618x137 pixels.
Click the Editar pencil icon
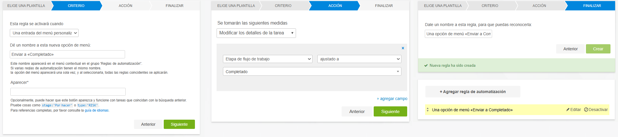coord(568,110)
